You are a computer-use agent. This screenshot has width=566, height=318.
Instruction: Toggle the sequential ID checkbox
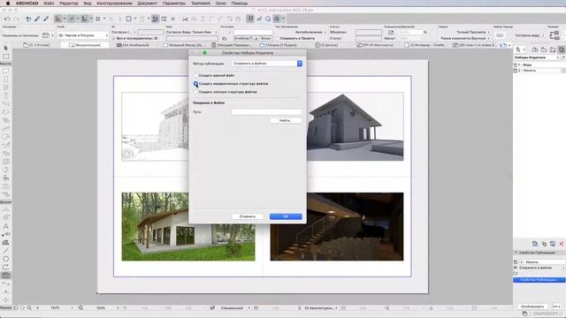coord(114,38)
